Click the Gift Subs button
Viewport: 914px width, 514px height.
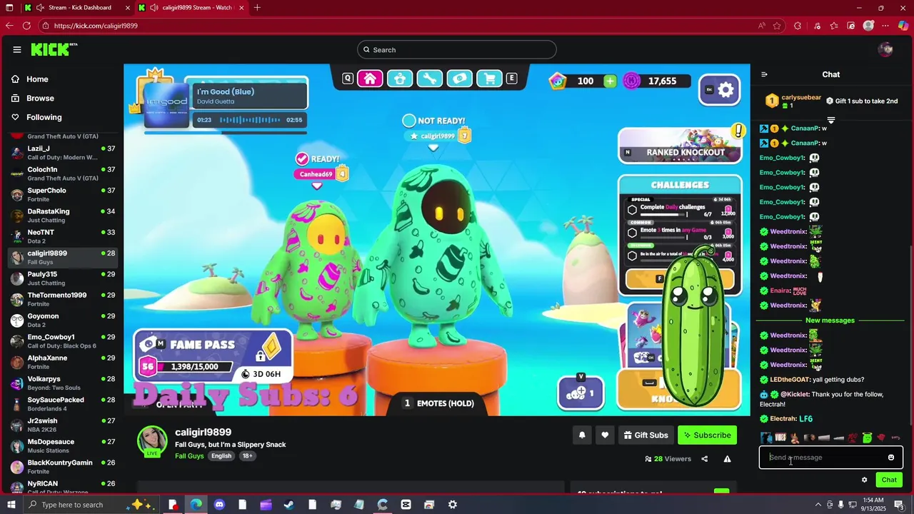(646, 435)
